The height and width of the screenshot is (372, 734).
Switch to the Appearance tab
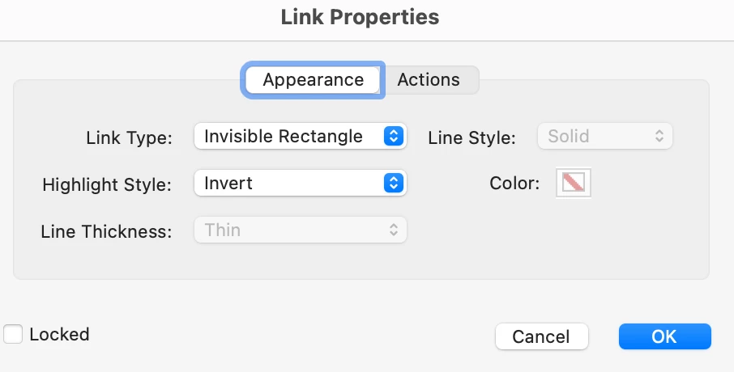click(313, 80)
